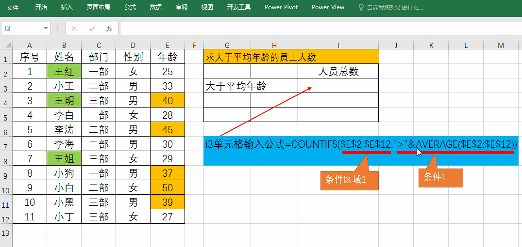Select the age cell 27

click(168, 216)
